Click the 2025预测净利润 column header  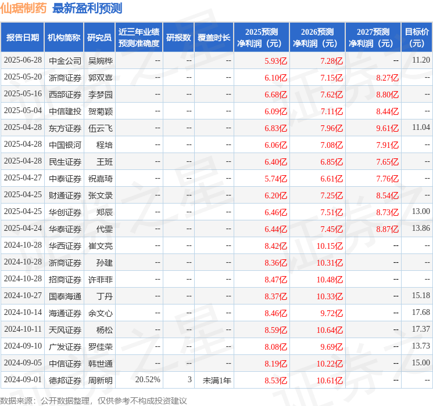(x=262, y=38)
